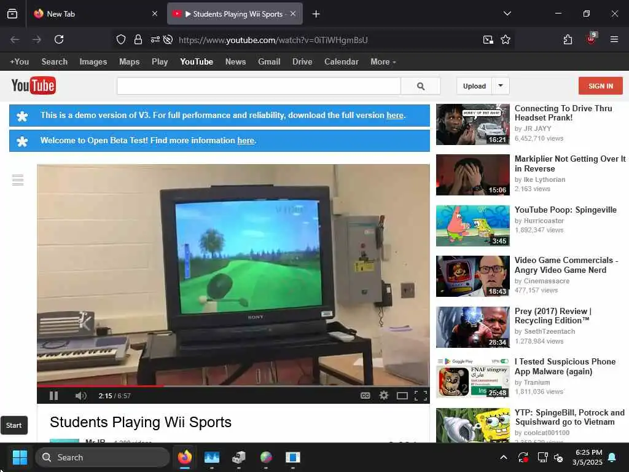Open Connecting To Drive Thru Headset Prank thumbnail
The height and width of the screenshot is (472, 629).
472,124
